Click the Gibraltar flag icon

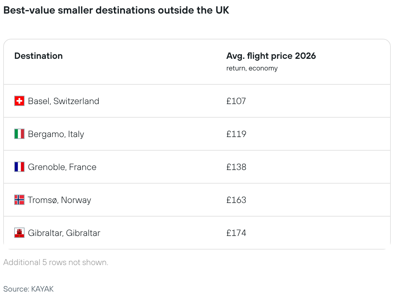[19, 233]
